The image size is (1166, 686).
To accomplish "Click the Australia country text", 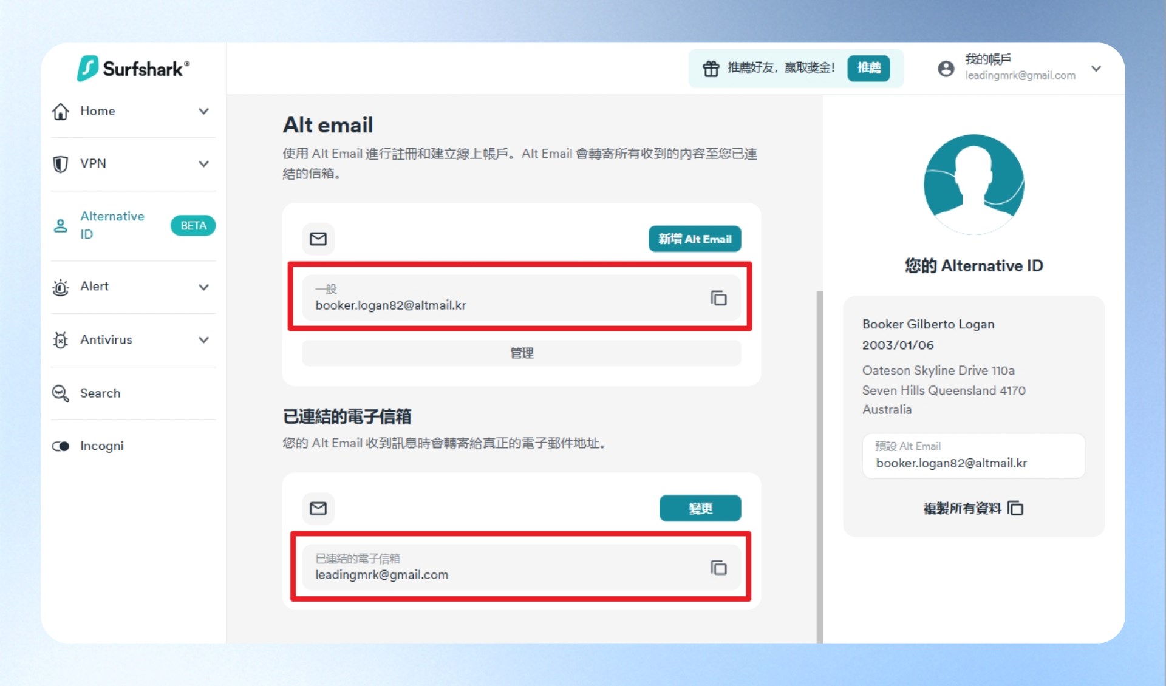I will pos(887,410).
